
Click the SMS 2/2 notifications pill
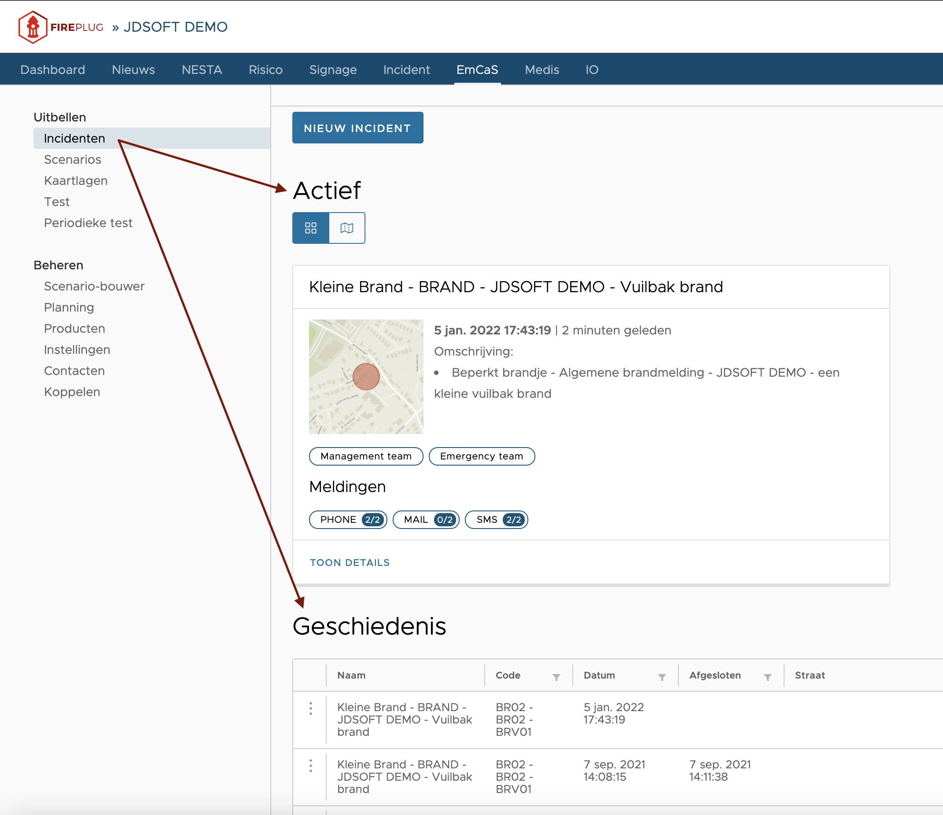[497, 520]
